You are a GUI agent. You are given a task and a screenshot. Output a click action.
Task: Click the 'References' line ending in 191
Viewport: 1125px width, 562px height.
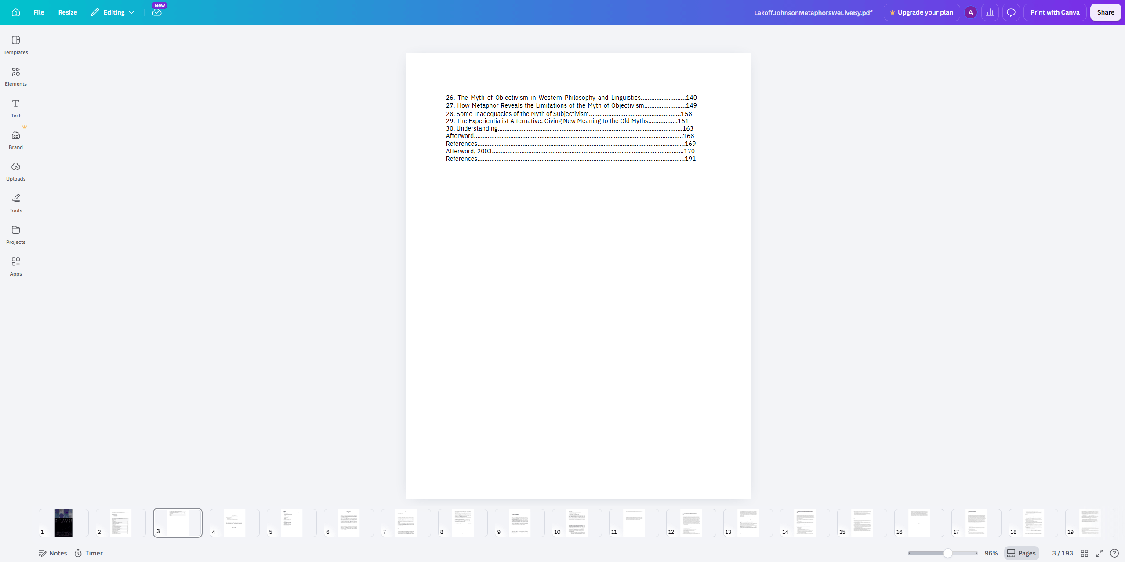pyautogui.click(x=571, y=159)
